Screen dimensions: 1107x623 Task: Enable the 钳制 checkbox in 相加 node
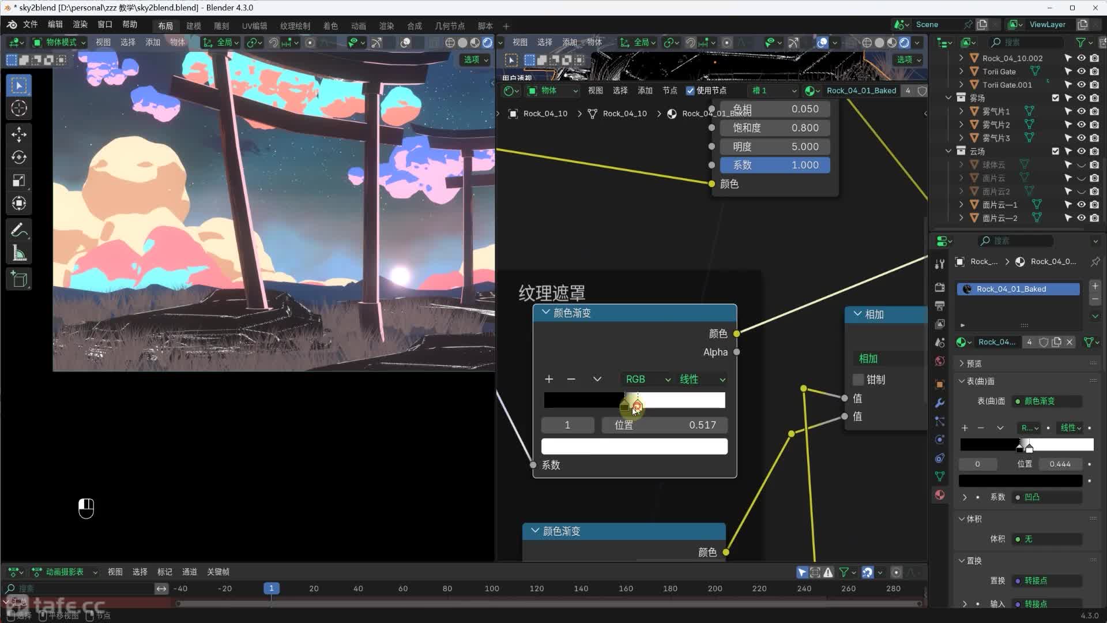[x=859, y=380]
